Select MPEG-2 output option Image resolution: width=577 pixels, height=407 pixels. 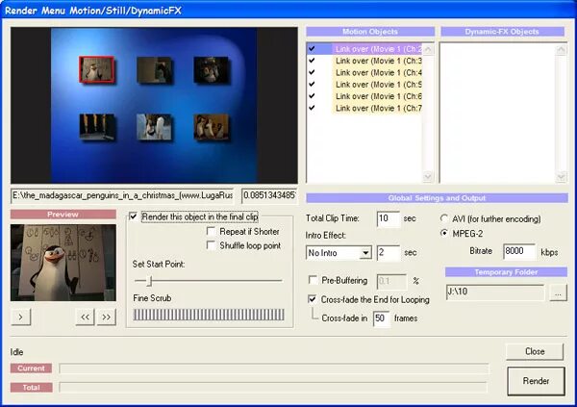tap(444, 233)
